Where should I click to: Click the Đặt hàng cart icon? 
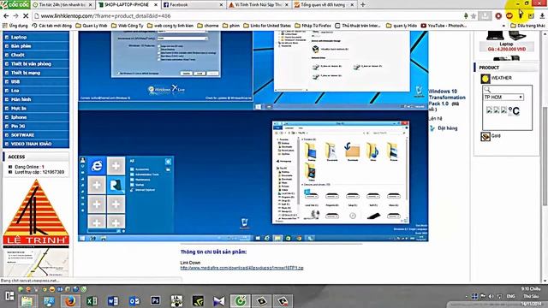[x=432, y=128]
